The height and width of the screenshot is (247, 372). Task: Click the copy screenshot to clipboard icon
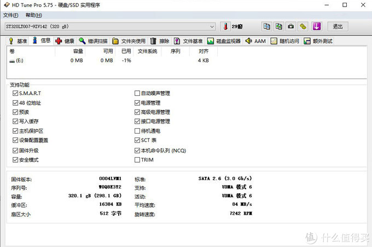coord(279,26)
